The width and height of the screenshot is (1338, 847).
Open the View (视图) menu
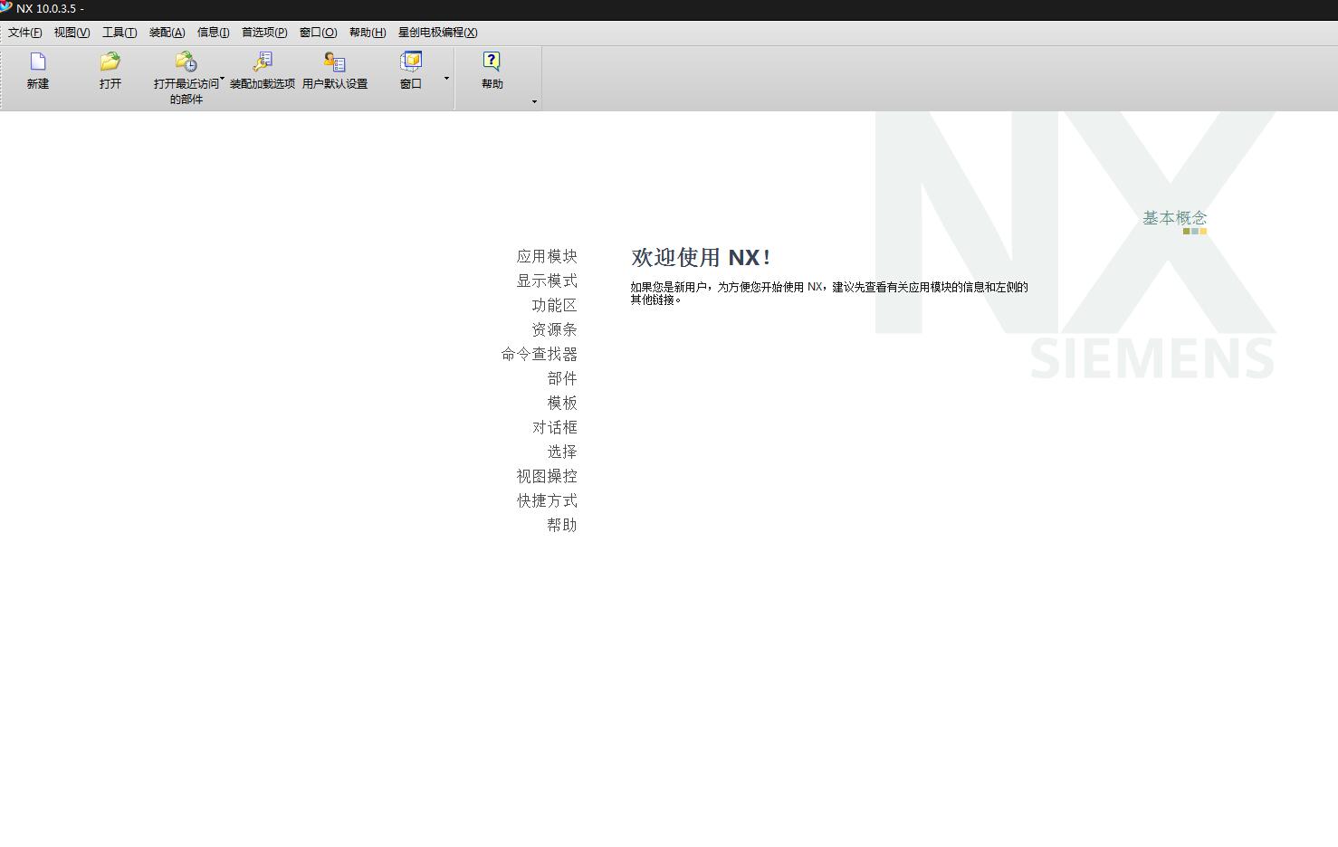[x=72, y=33]
